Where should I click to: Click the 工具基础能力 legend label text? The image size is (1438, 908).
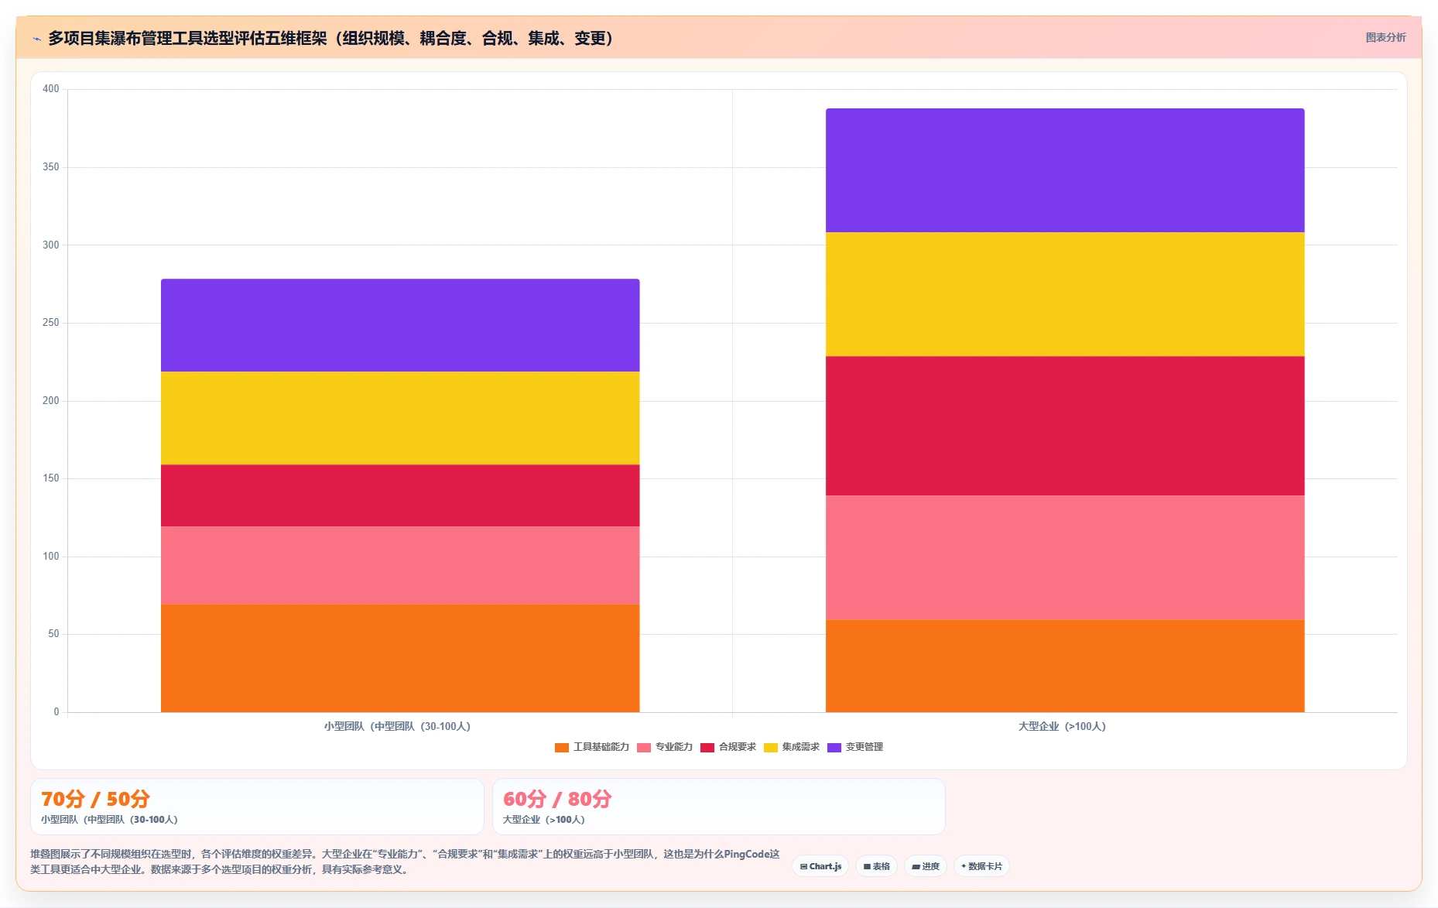(601, 747)
